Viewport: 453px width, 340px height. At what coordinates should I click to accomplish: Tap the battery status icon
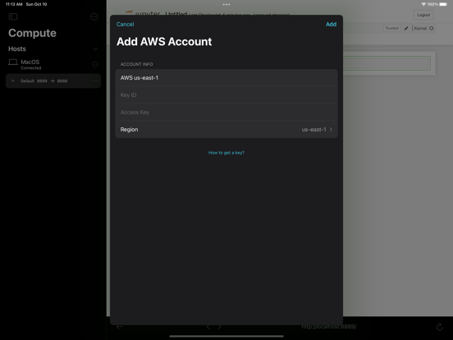[x=443, y=4]
